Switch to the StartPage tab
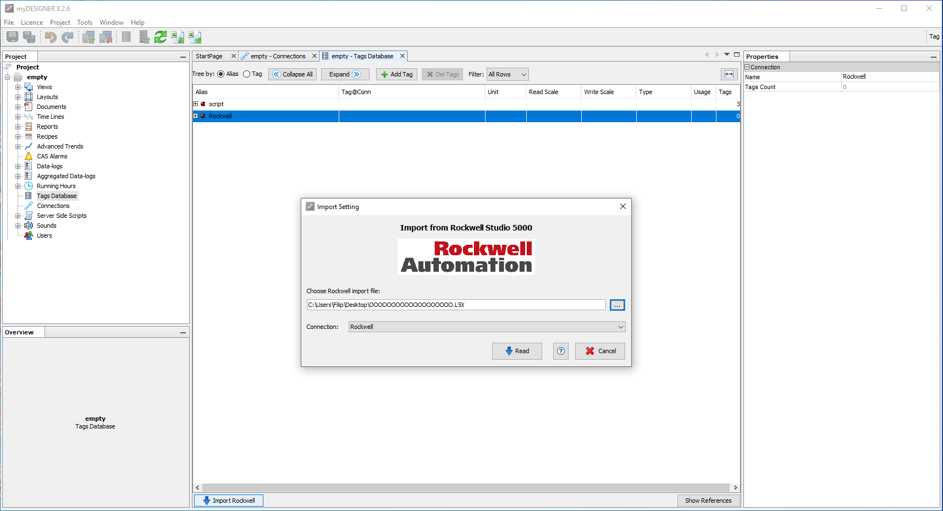 click(x=209, y=56)
